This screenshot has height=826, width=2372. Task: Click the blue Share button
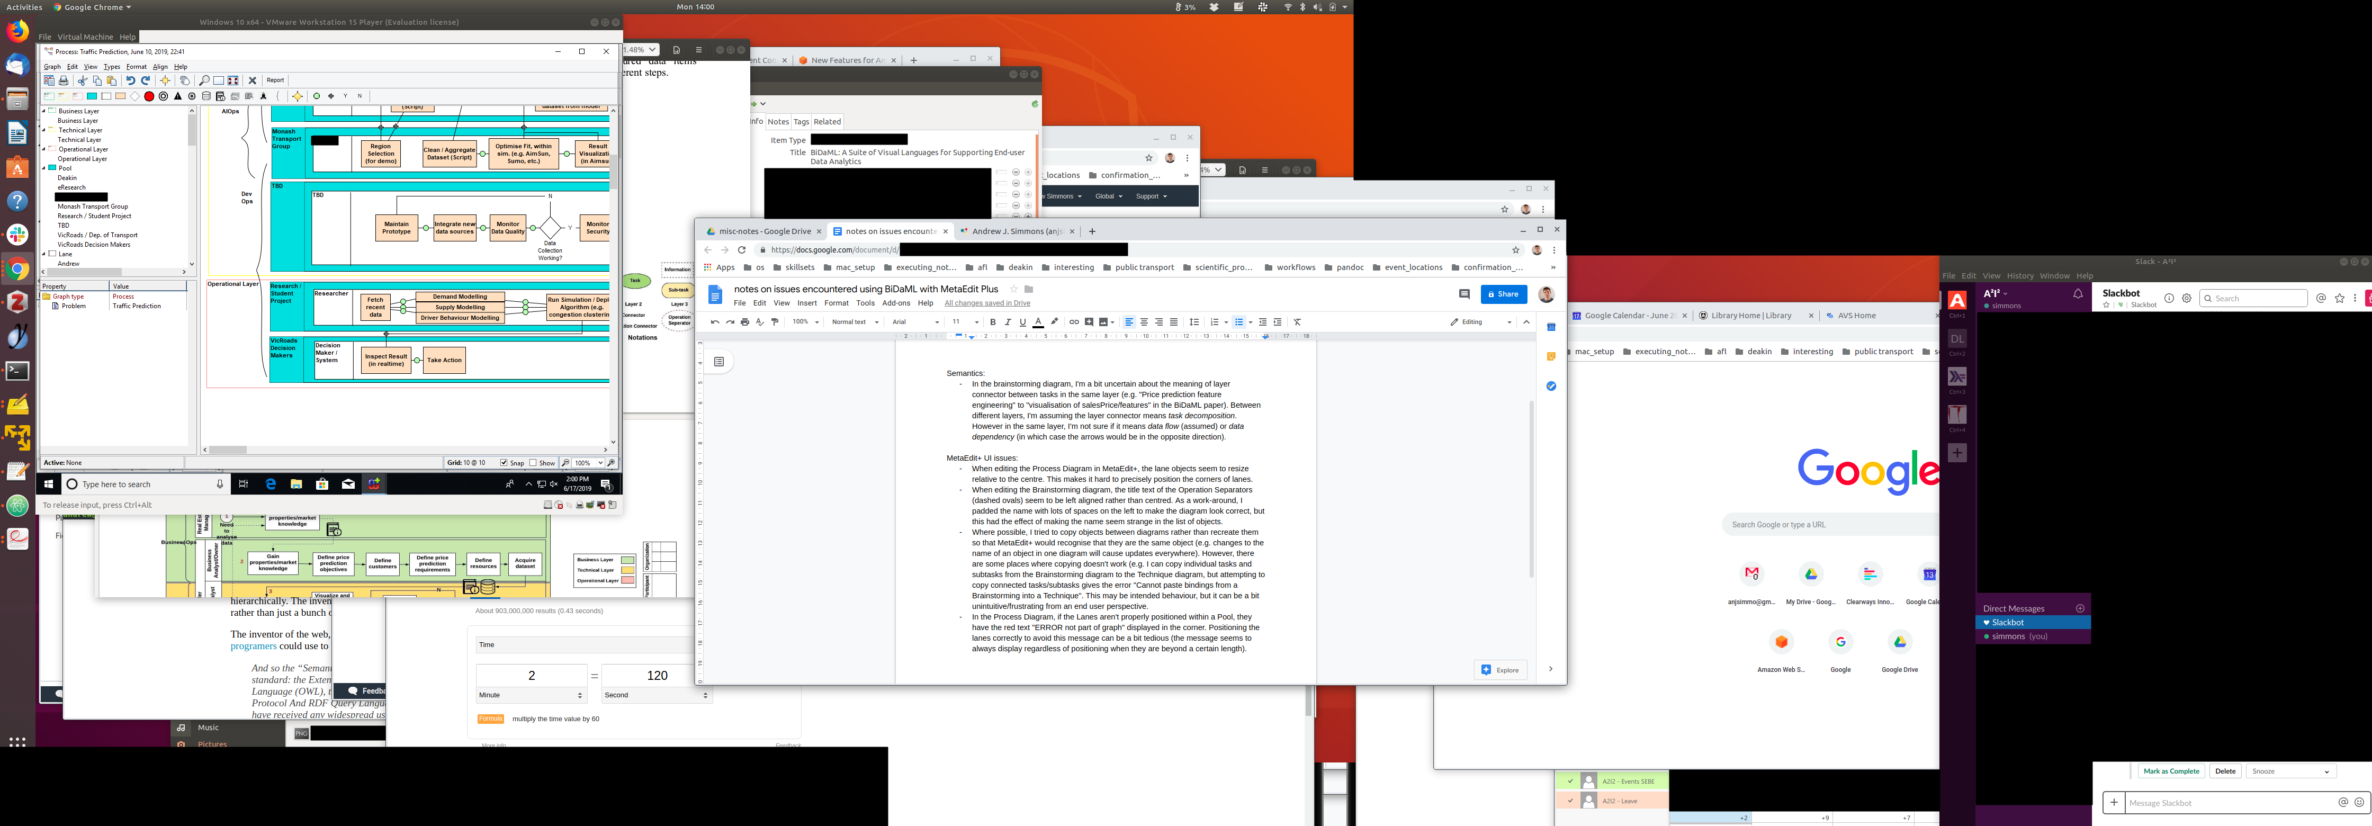1503,294
